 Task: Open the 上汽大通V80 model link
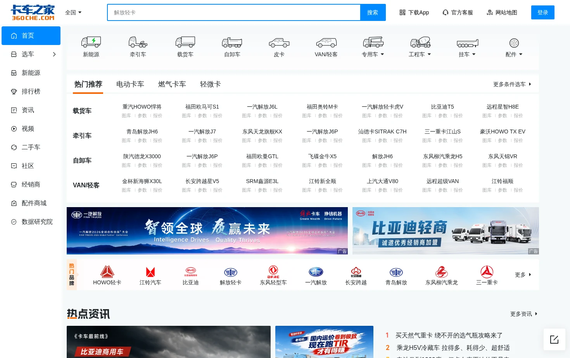pyautogui.click(x=382, y=181)
